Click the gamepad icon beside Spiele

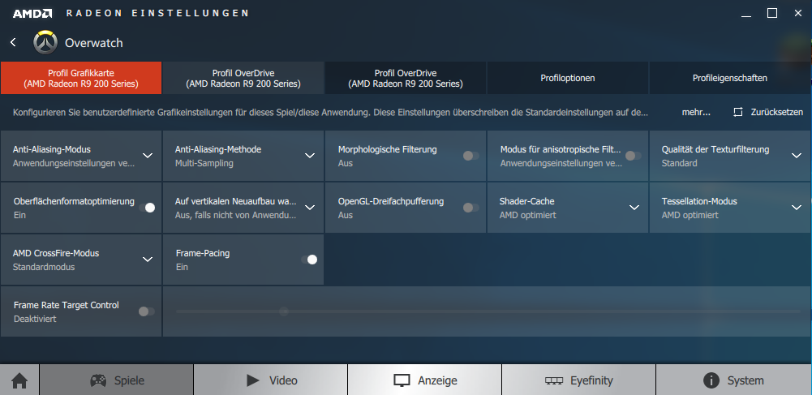[x=98, y=380]
